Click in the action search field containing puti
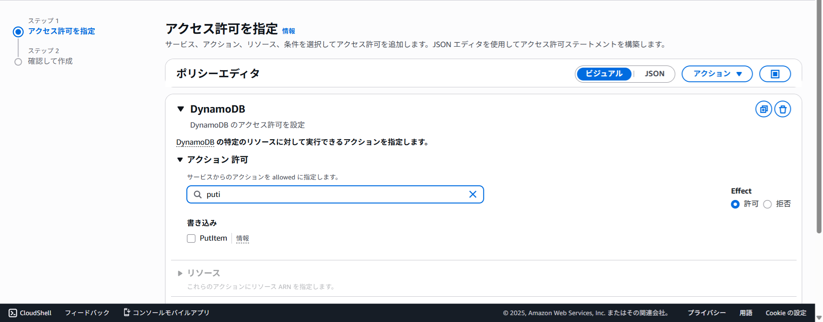Image resolution: width=823 pixels, height=322 pixels. click(x=334, y=194)
